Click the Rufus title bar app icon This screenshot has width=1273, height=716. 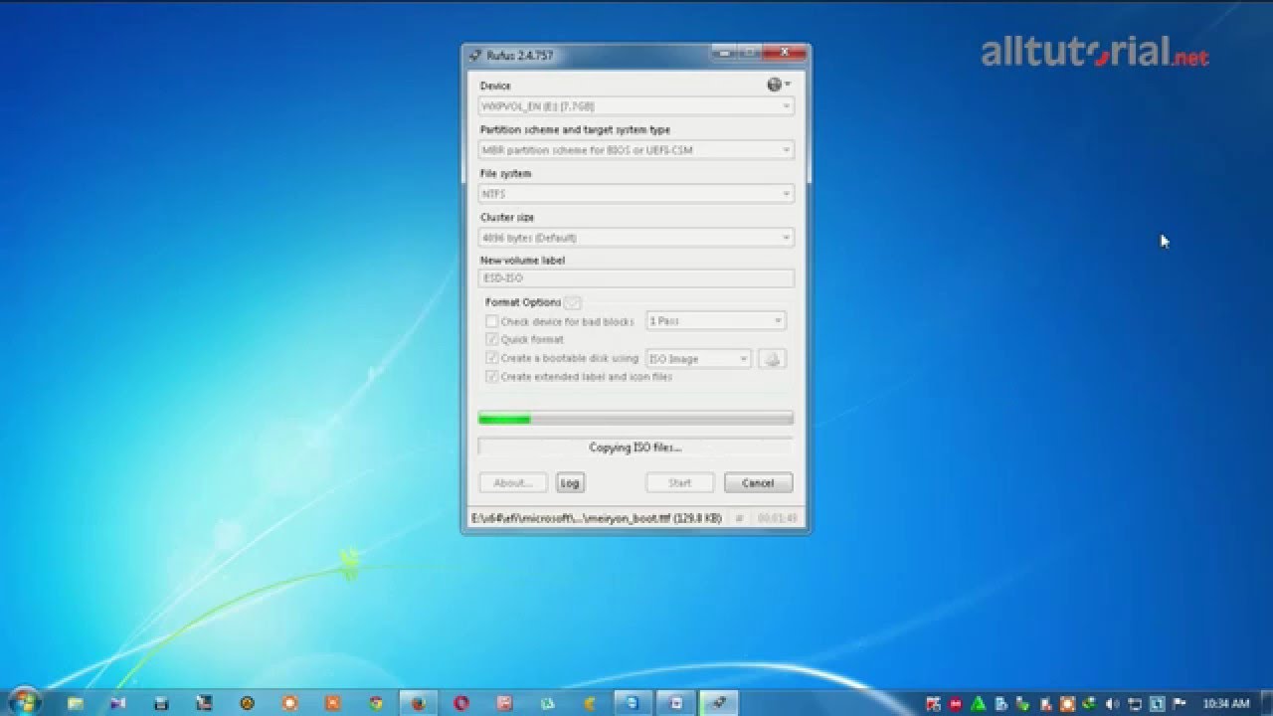click(474, 56)
